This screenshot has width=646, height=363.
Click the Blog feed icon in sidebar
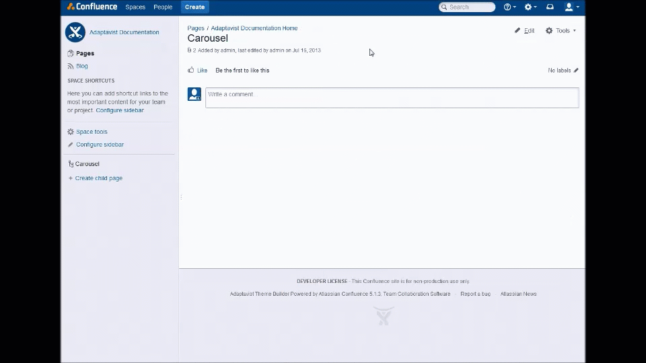pos(71,66)
